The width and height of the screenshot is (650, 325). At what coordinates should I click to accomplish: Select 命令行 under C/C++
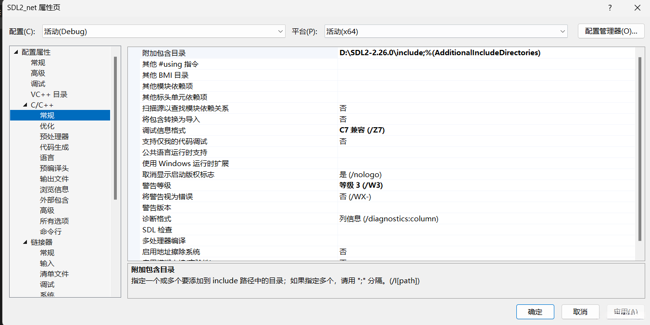[50, 232]
